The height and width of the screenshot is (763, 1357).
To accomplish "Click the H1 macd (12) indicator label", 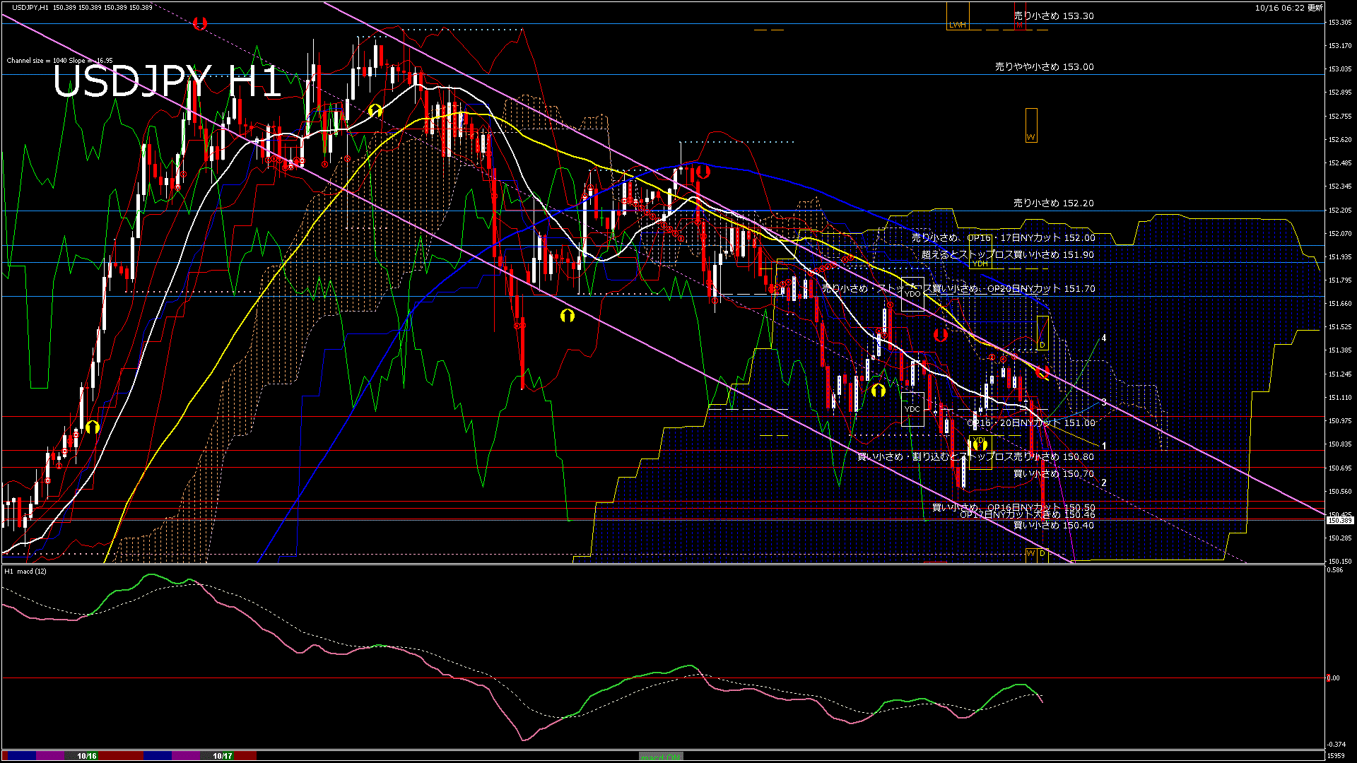I will pos(26,571).
